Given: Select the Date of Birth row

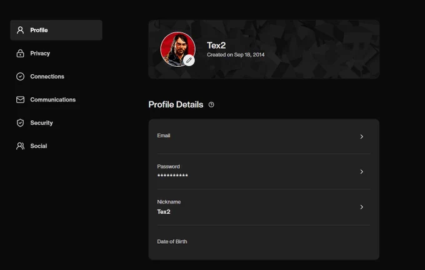Looking at the screenshot, I should (x=264, y=241).
